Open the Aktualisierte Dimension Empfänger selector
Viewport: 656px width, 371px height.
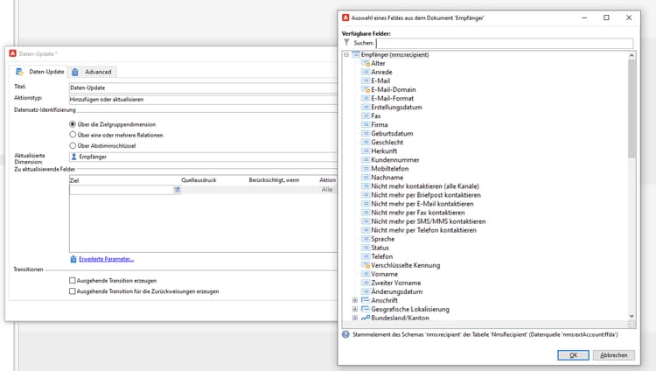pos(203,157)
